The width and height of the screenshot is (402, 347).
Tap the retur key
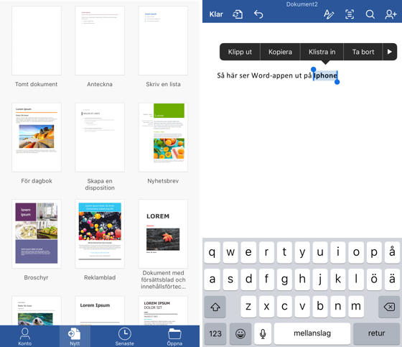(x=377, y=333)
